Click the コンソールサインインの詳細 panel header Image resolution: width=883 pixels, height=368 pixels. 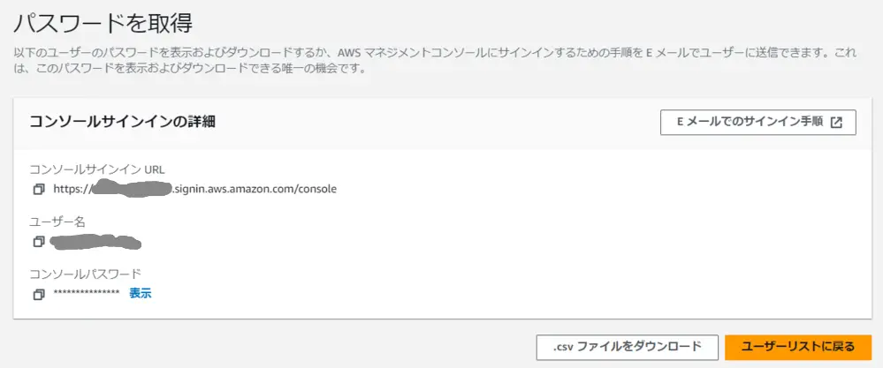[122, 123]
